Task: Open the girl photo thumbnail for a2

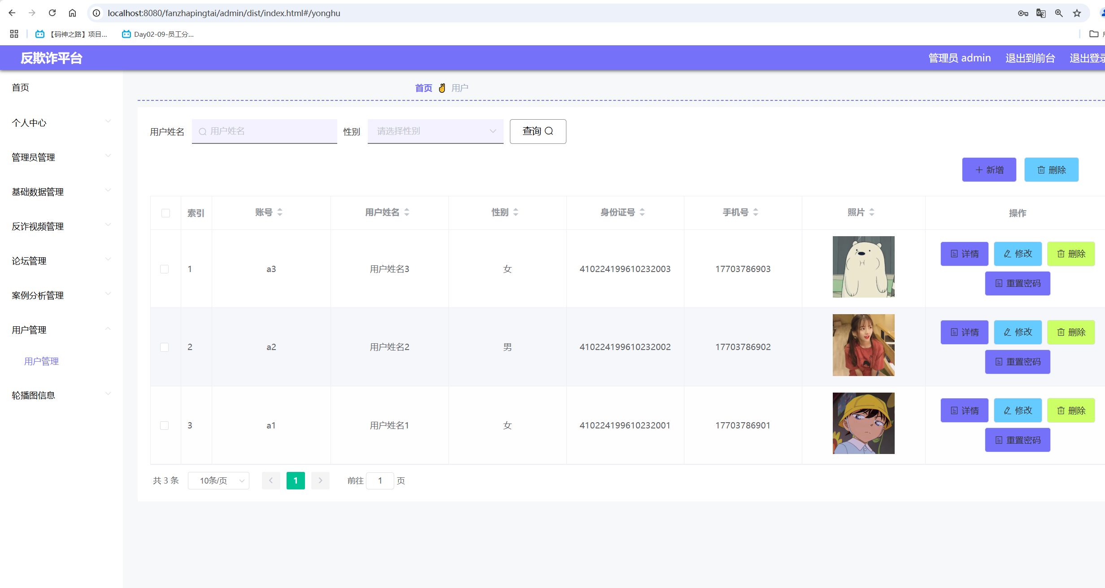Action: [863, 345]
